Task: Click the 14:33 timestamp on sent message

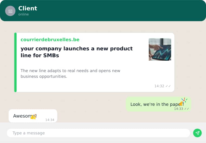Action: coord(179,109)
